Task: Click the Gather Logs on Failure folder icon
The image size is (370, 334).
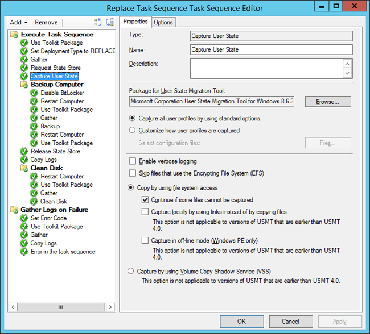Action: [x=14, y=210]
